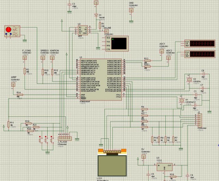Select resistor R15
219x181 pixels.
(52, 72)
